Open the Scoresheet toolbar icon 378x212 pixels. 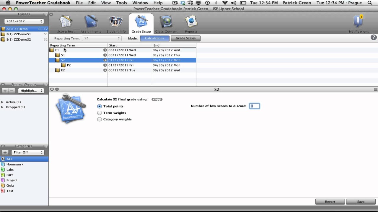click(66, 24)
